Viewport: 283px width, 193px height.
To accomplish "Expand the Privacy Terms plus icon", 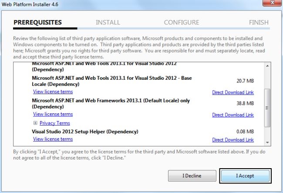I will coord(35,123).
